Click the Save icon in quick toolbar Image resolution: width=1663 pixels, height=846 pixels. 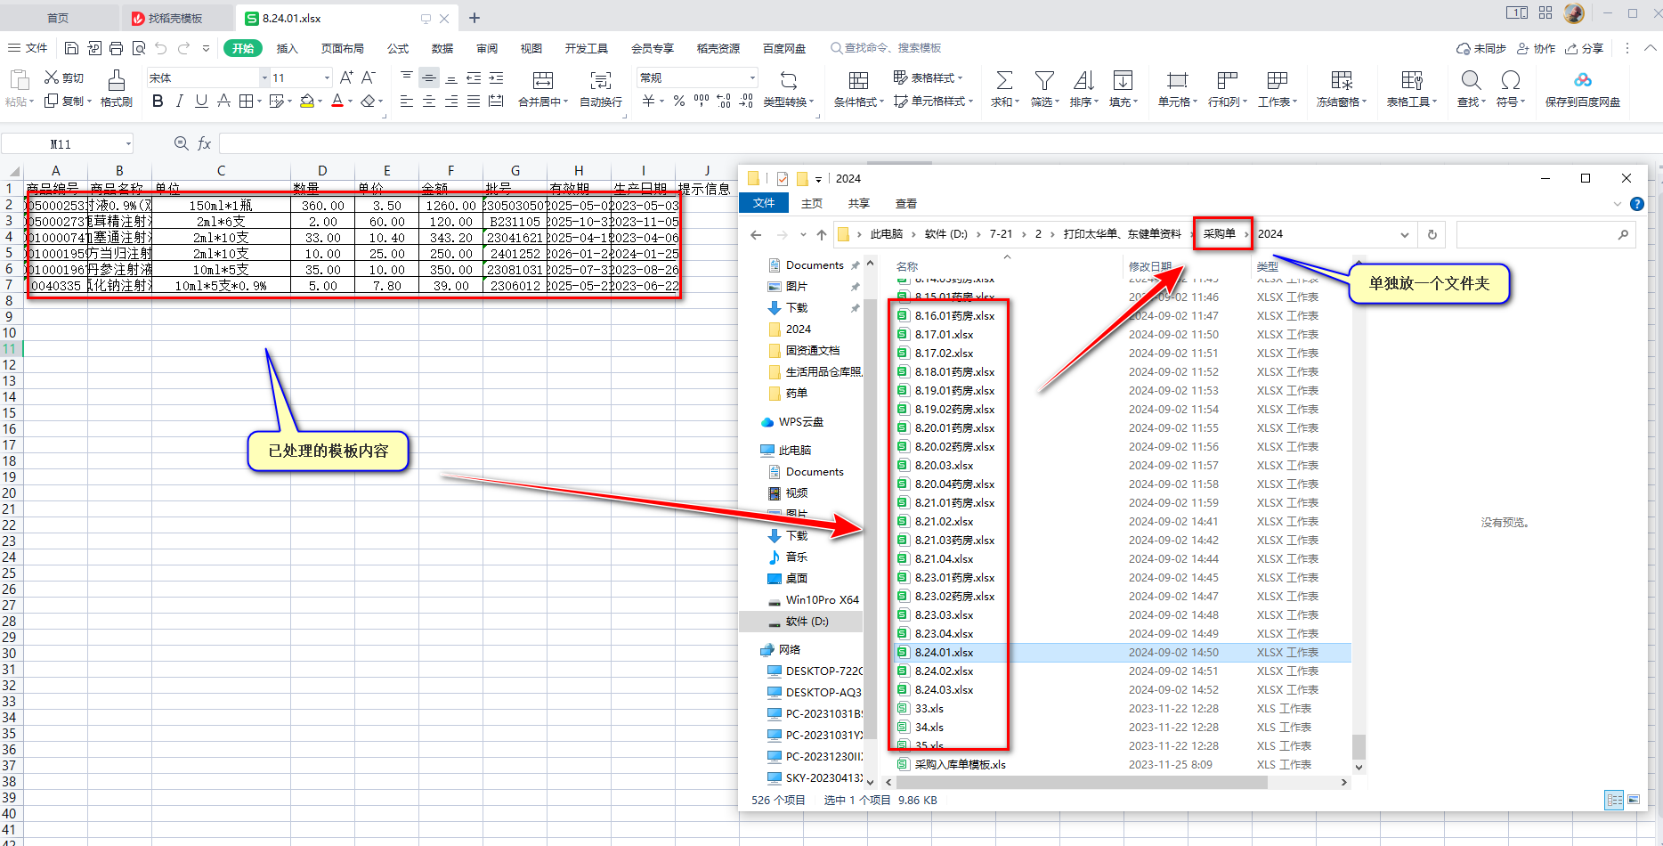tap(72, 48)
